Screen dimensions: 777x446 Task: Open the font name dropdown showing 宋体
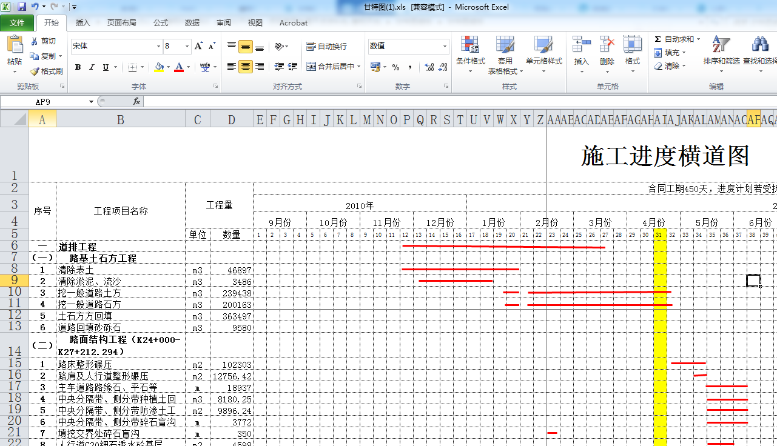click(158, 46)
